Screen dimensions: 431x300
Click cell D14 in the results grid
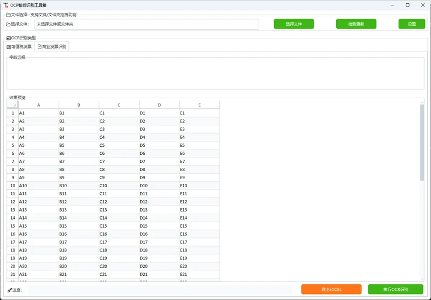click(x=159, y=217)
